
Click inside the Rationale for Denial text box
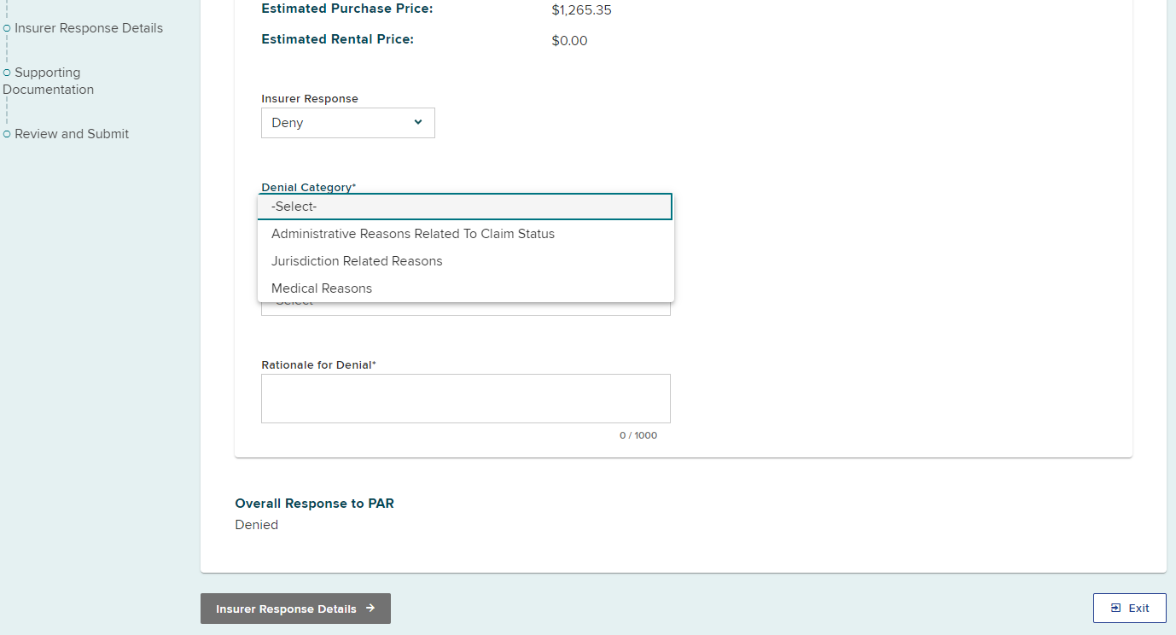[x=465, y=398]
